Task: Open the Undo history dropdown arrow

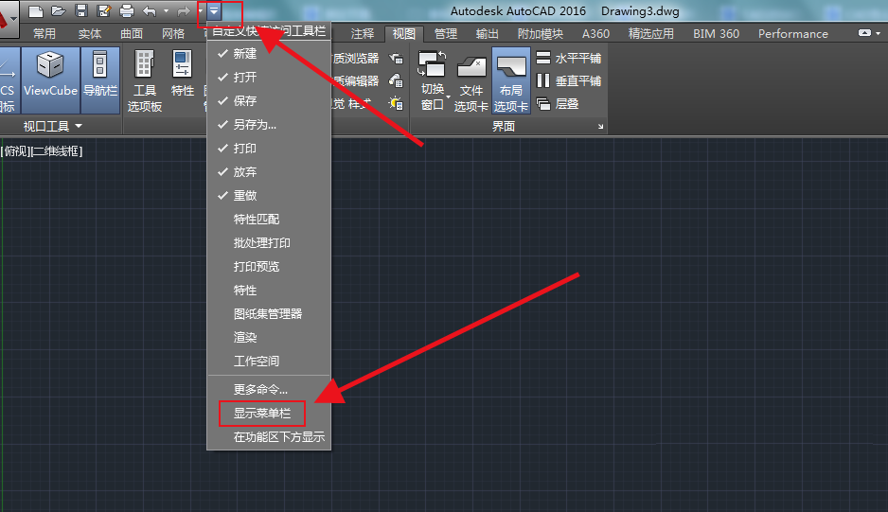Action: pos(166,10)
